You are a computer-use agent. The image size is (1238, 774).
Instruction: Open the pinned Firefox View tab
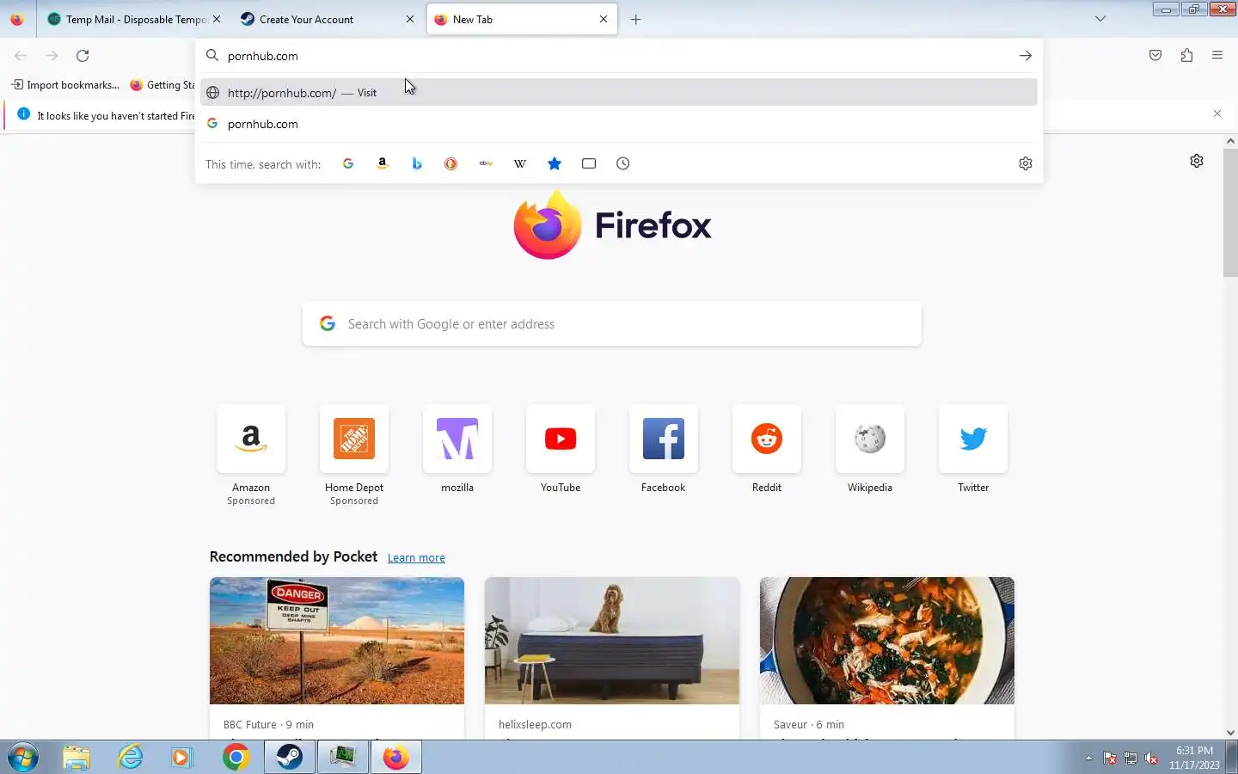[17, 19]
